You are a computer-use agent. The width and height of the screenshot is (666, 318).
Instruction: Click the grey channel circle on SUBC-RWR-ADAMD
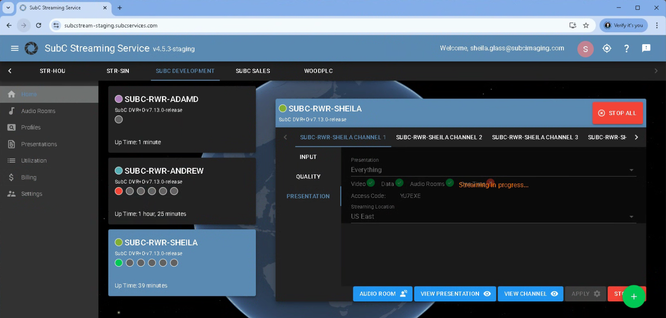119,120
